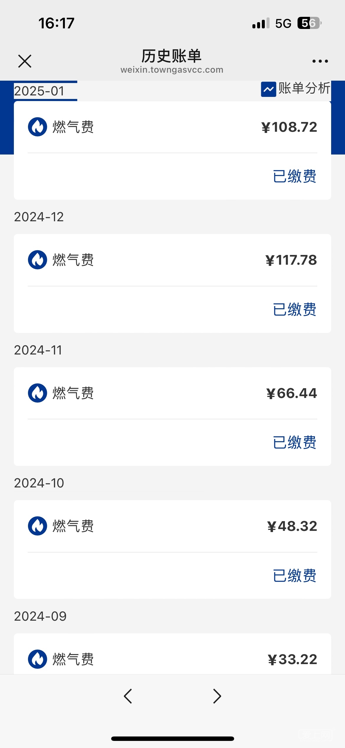Tap 已缴费 status for the 2024-10 bill
The height and width of the screenshot is (748, 345).
(x=294, y=575)
